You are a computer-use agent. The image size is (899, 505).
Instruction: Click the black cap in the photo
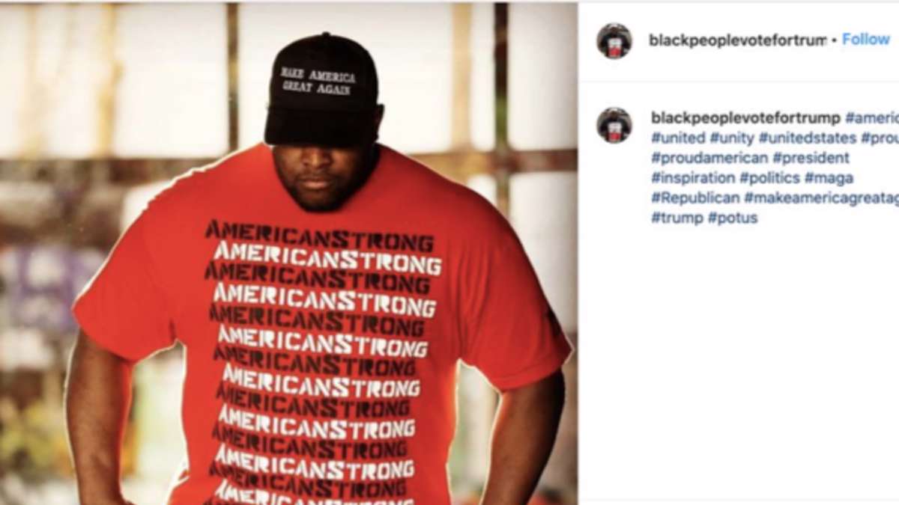[x=322, y=88]
